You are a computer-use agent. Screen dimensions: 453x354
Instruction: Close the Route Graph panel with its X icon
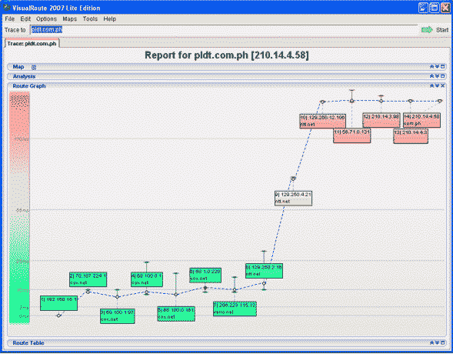tap(442, 85)
